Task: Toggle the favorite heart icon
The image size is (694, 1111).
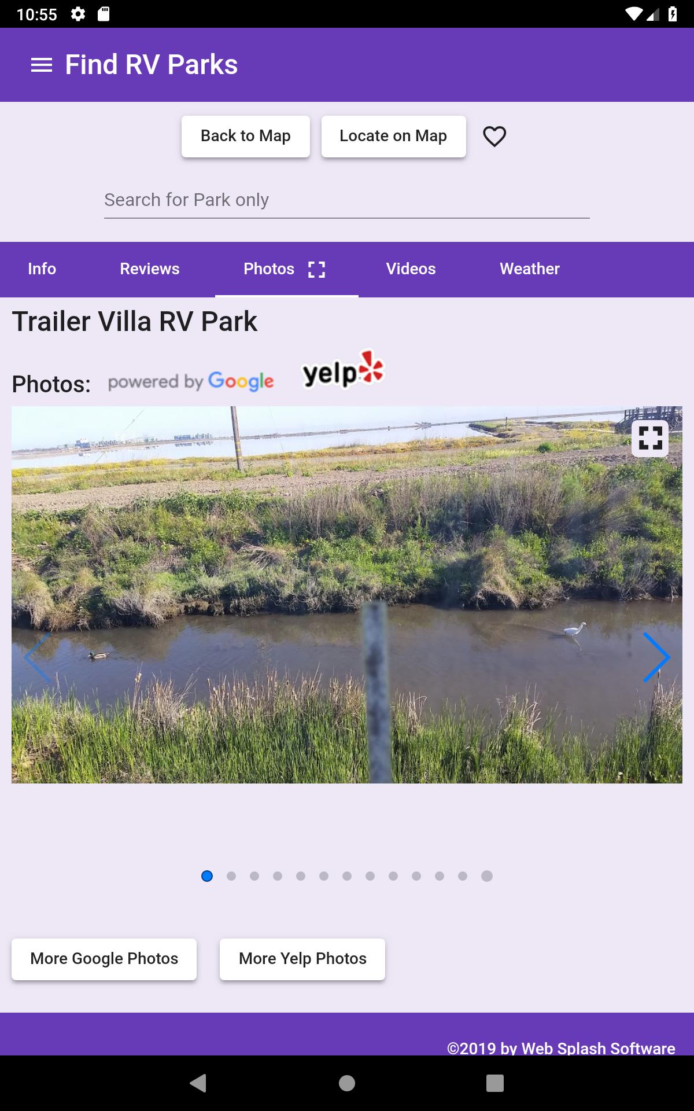Action: 494,137
